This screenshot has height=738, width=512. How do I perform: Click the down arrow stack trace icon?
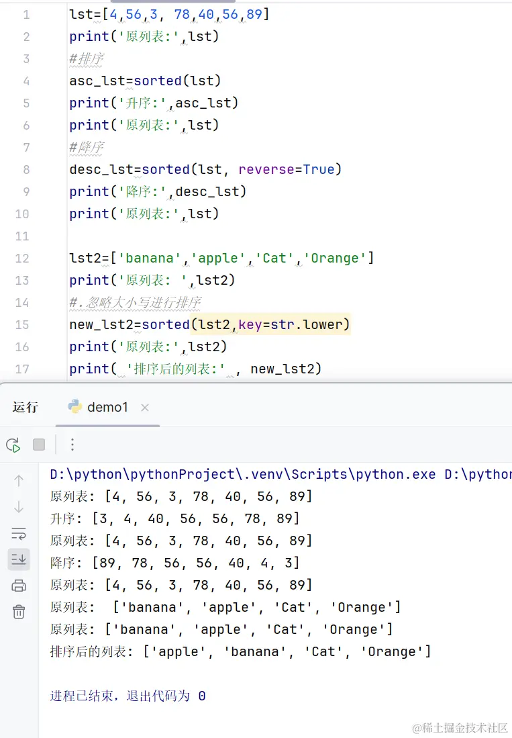pos(19,507)
